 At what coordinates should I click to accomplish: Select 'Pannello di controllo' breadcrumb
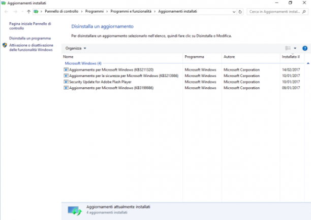tap(61, 12)
